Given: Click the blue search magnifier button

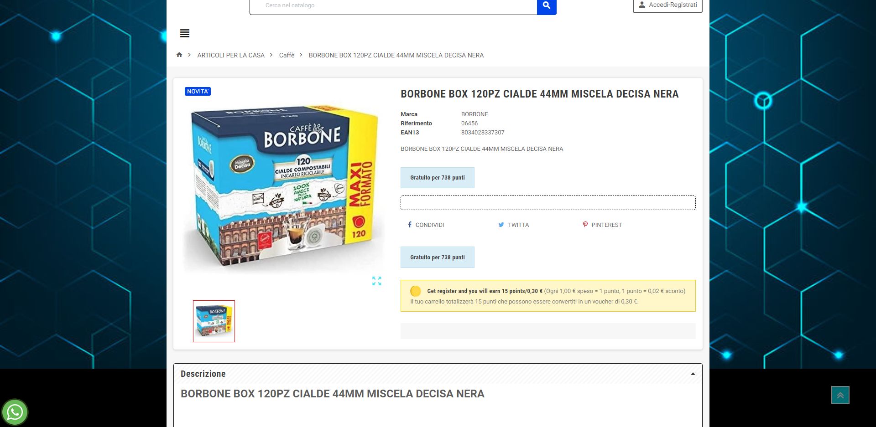Looking at the screenshot, I should (547, 6).
